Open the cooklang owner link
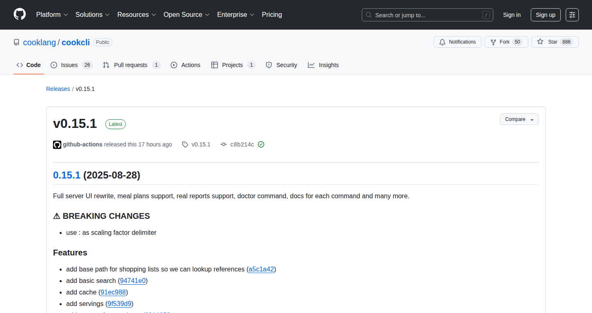 [x=39, y=42]
